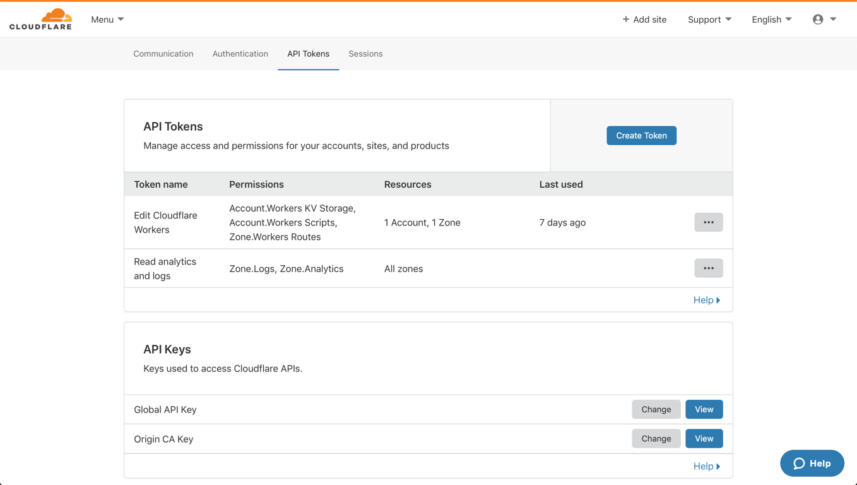This screenshot has width=857, height=485.
Task: Open Help link under API Keys section
Action: [706, 466]
